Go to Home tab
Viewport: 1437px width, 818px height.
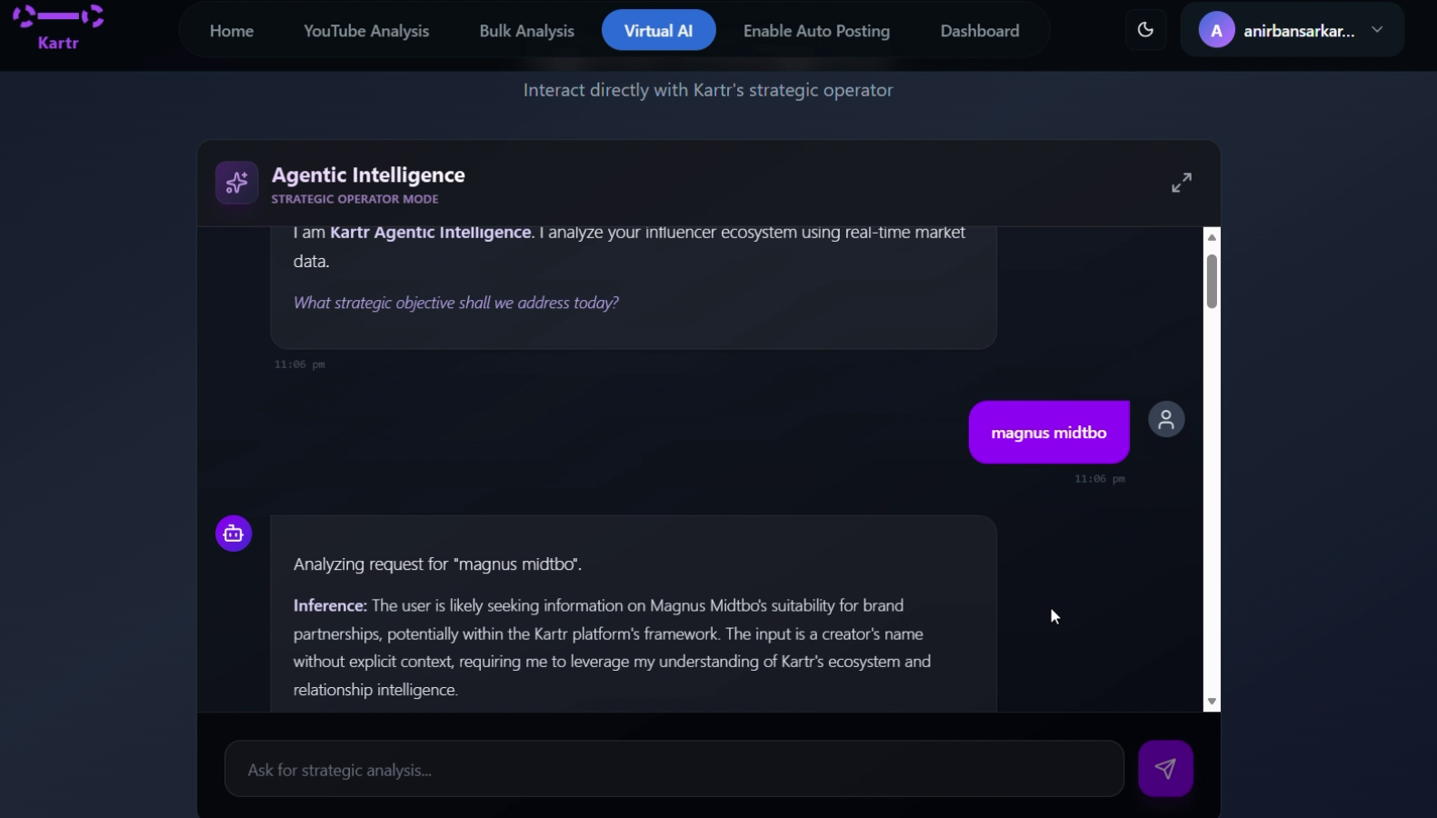click(232, 31)
